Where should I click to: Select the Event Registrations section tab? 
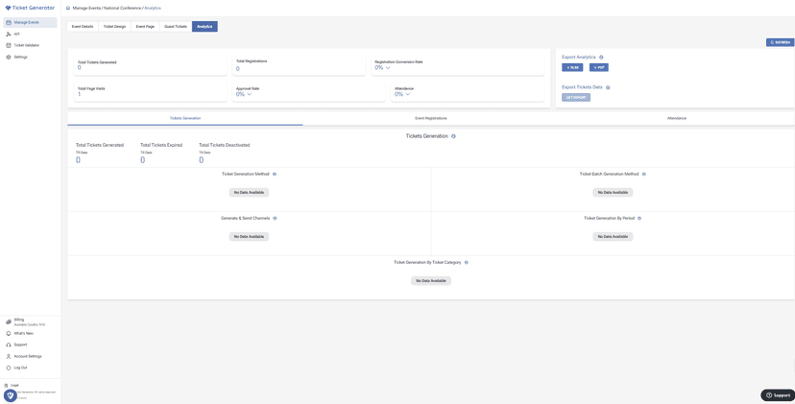click(x=430, y=118)
